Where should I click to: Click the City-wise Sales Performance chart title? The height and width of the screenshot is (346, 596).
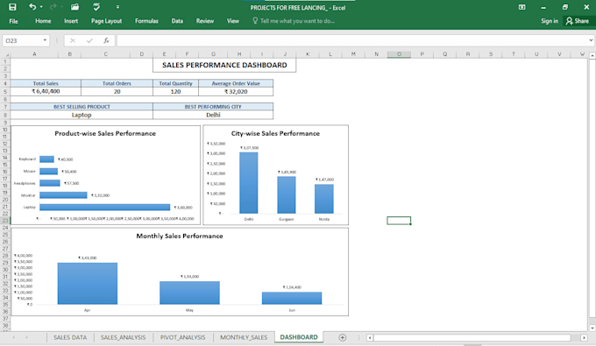[x=275, y=133]
